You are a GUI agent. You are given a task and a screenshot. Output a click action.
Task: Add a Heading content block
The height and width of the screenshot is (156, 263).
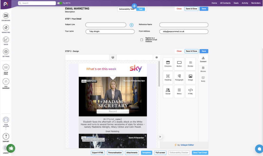(x=168, y=78)
